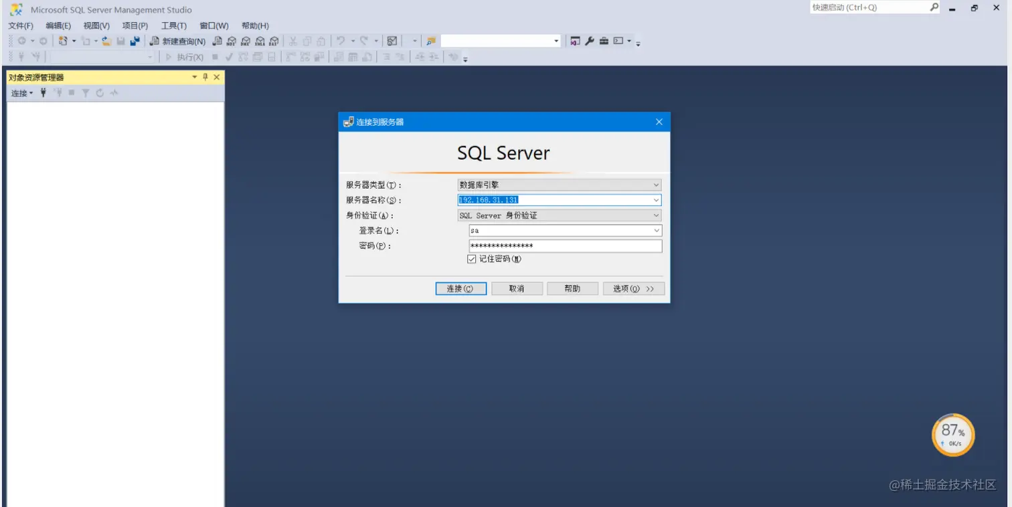Close the 连接到服务器 dialog
The height and width of the screenshot is (507, 1012).
tap(659, 122)
